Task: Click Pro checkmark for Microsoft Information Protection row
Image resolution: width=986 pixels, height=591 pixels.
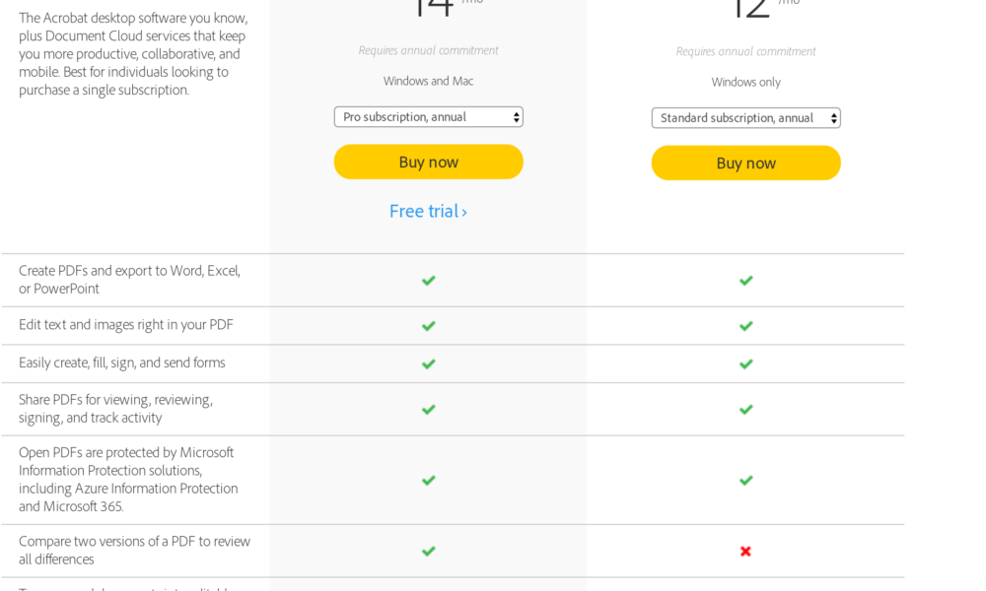Action: (428, 481)
